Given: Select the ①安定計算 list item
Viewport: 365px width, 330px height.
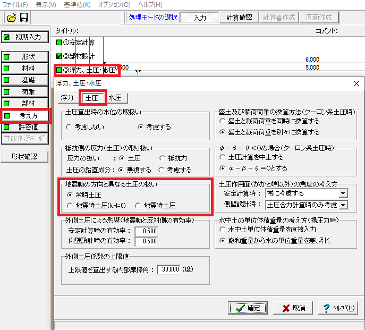Looking at the screenshot, I should click(x=75, y=43).
